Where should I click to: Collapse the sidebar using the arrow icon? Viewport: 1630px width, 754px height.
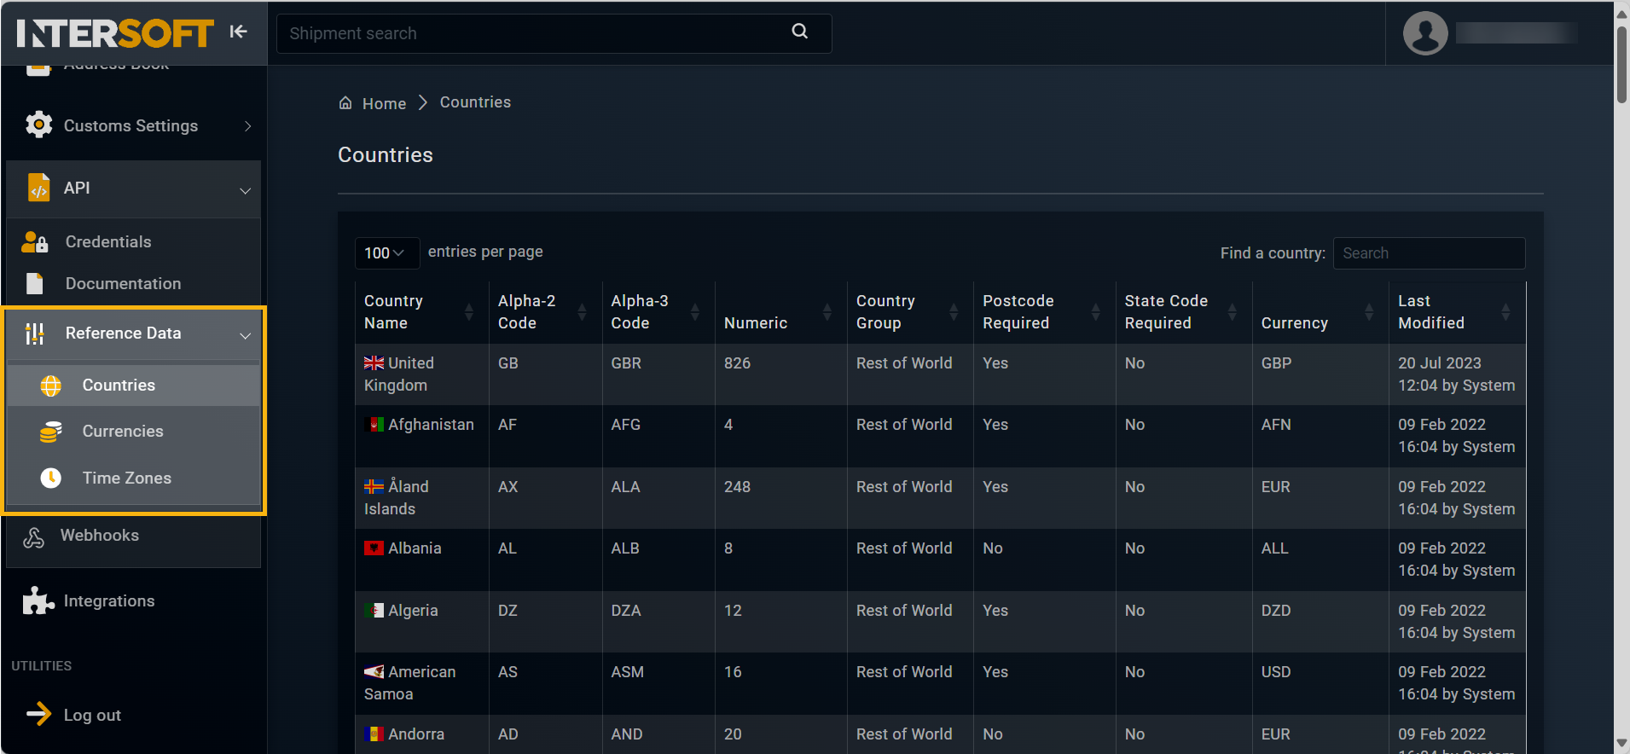tap(238, 32)
